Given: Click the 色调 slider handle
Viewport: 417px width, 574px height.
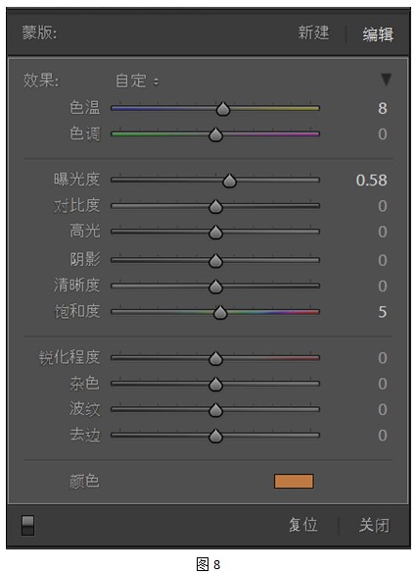Looking at the screenshot, I should [x=215, y=134].
